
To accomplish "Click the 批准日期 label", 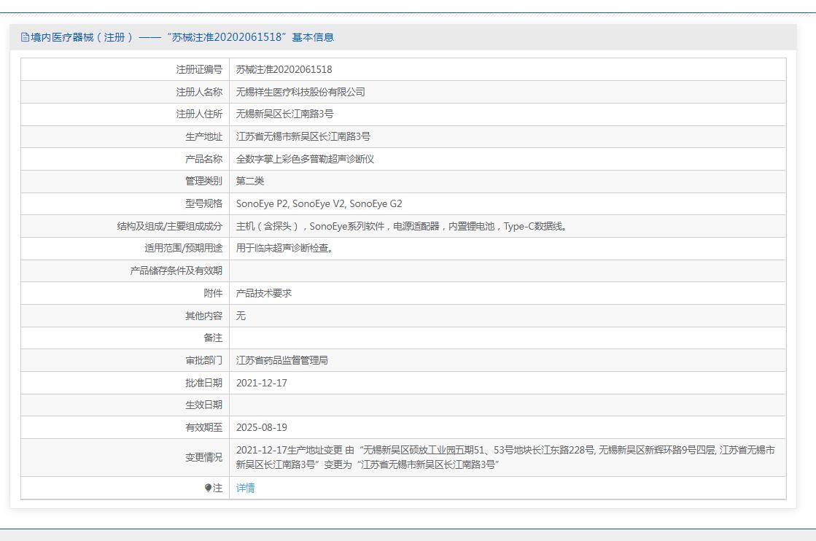I will point(203,383).
